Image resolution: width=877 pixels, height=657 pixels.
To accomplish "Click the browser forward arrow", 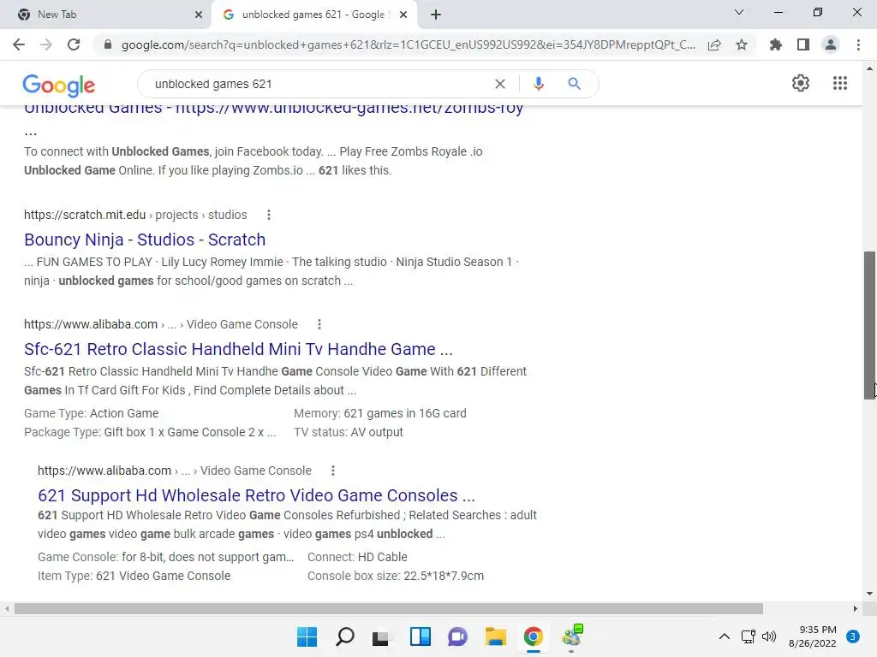I will [x=46, y=44].
